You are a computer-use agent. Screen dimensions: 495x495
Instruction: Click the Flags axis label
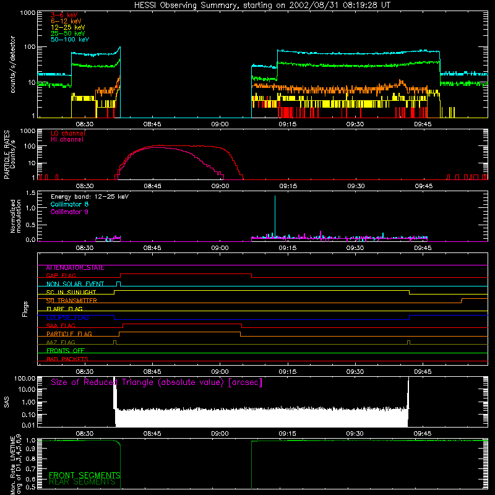click(25, 309)
